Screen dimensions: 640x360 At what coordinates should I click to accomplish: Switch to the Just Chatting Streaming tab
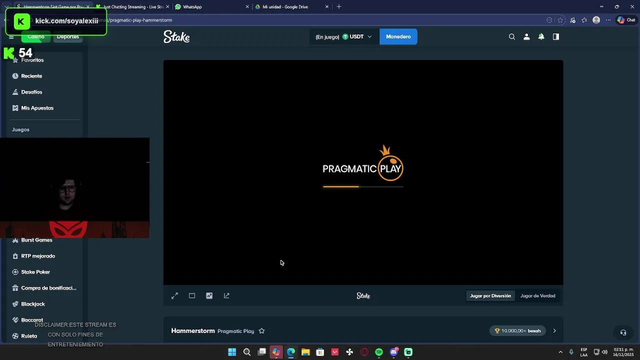coord(133,7)
